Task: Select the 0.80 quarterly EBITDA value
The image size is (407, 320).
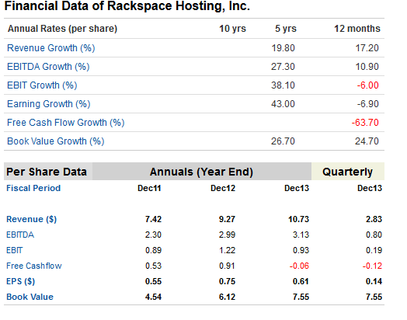Action: [x=374, y=235]
